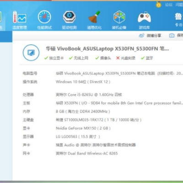This screenshot has width=183, height=183.
Task: Click the Weibo logo icon beside 微博分享
Action: tap(141, 36)
